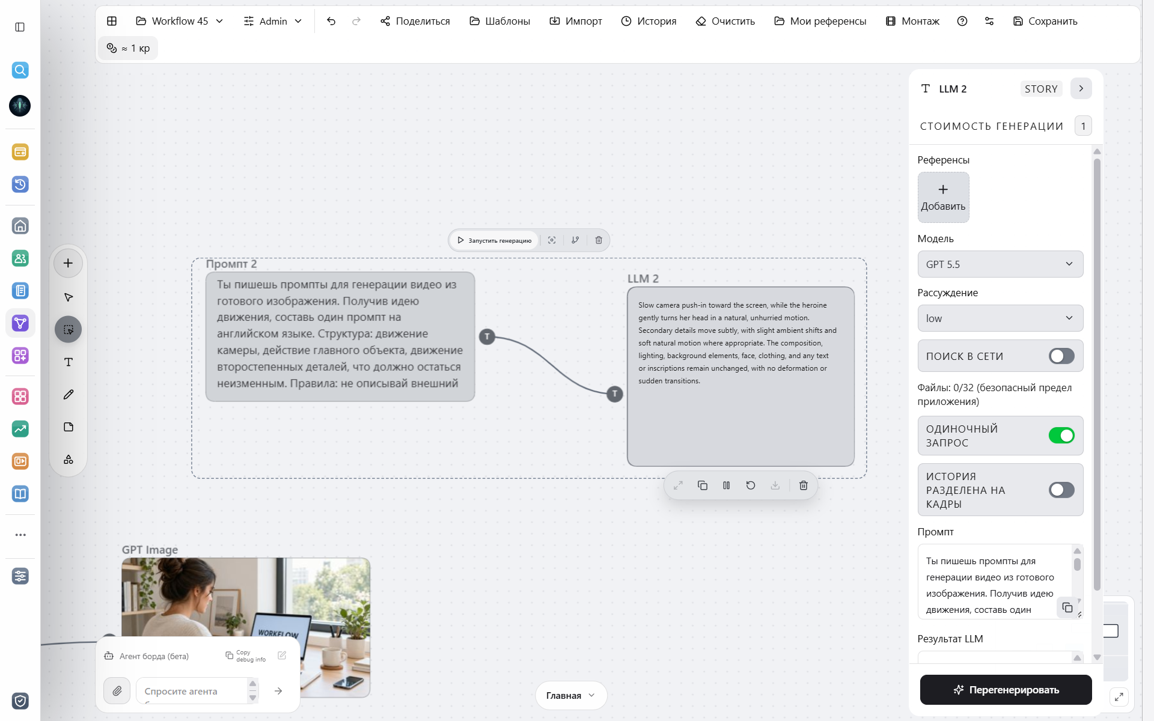Click the Перегенерировать button
Viewport: 1154px width, 721px height.
[1006, 690]
